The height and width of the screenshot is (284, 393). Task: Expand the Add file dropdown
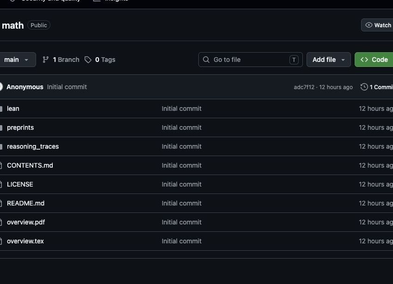pyautogui.click(x=329, y=60)
